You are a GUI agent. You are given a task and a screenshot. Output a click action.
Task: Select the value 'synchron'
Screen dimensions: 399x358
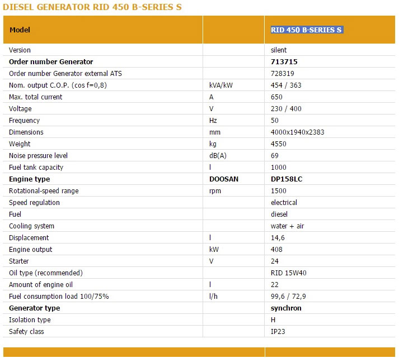(286, 308)
